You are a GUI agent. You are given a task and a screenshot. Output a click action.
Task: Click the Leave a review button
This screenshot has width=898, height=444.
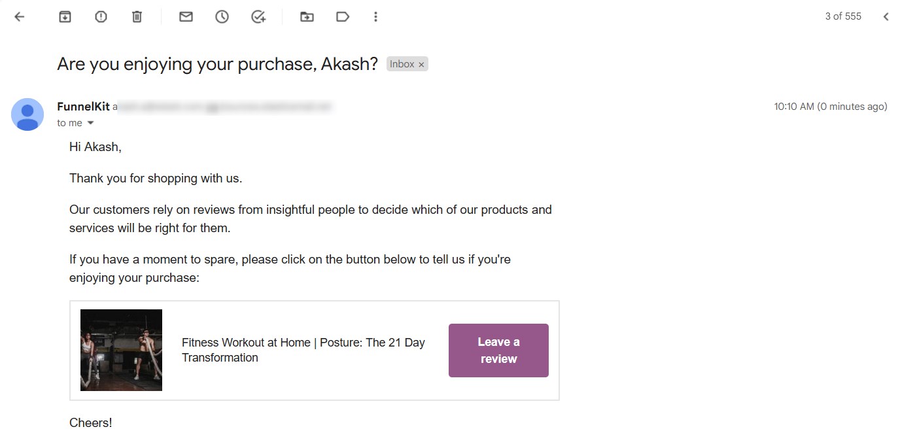click(x=498, y=350)
